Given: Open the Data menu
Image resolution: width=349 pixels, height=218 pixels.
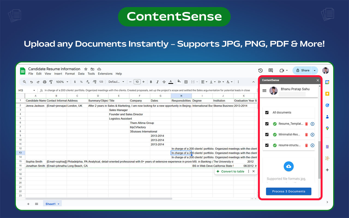Looking at the screenshot, I should 81,74.
